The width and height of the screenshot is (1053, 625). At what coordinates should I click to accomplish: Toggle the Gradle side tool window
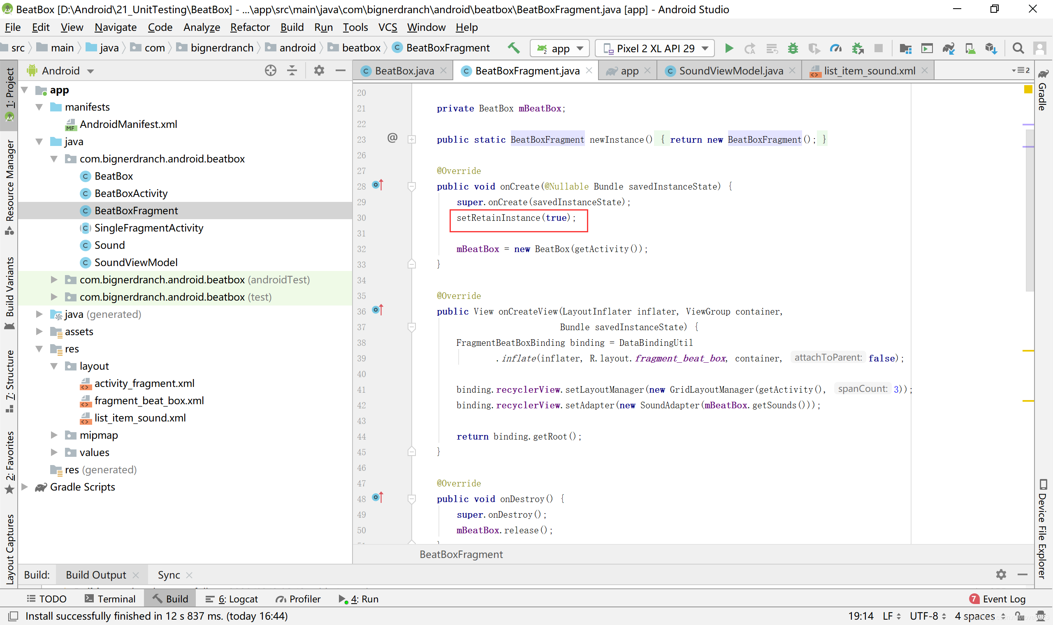1043,90
